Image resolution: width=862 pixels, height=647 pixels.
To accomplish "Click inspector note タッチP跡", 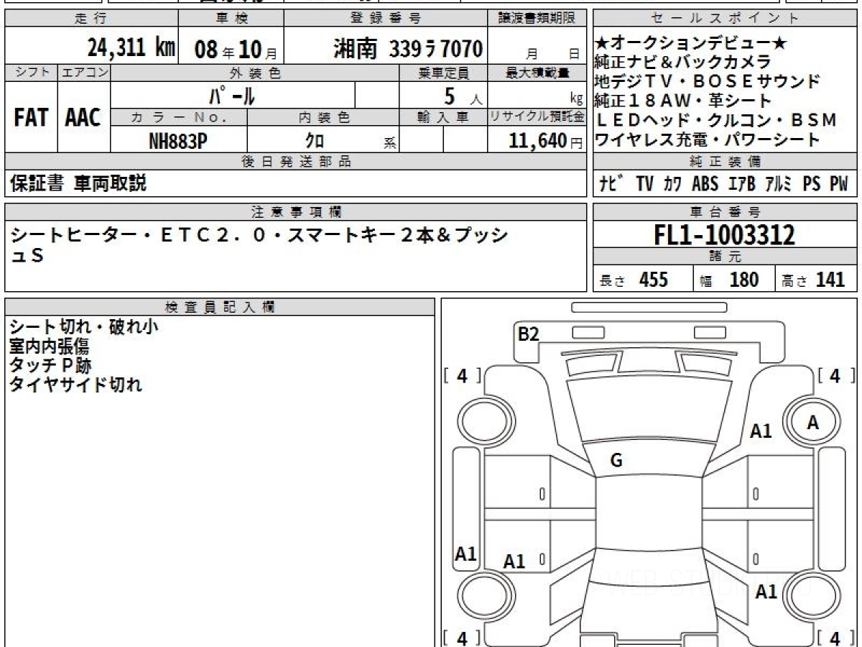I will coord(50,365).
